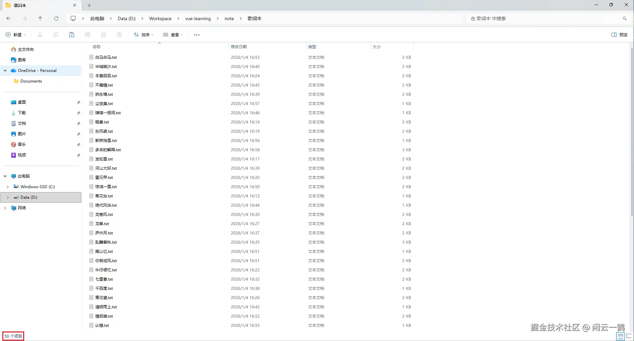The width and height of the screenshot is (634, 341).
Task: Switch to details view in the status bar
Action: [620, 336]
